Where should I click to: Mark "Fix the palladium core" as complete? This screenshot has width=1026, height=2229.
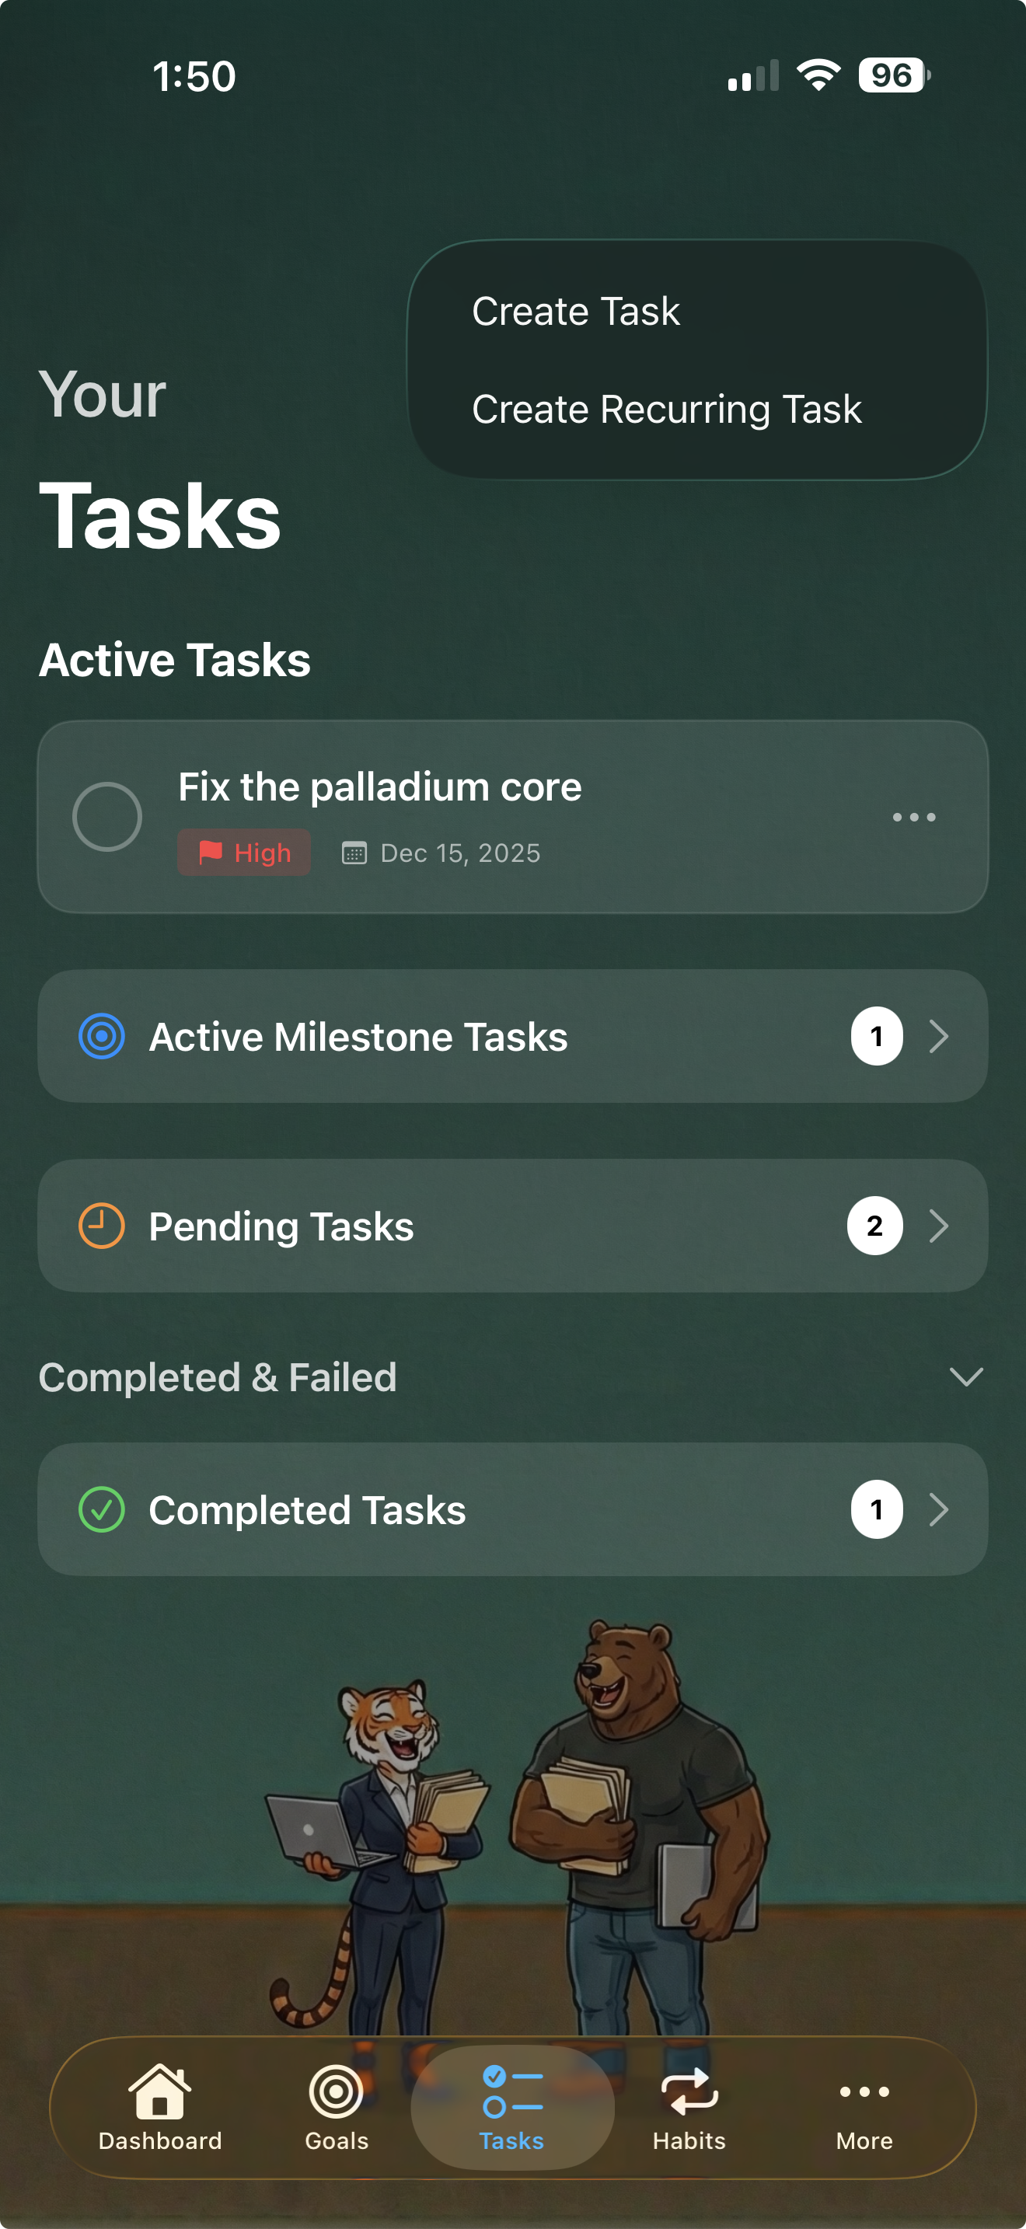[107, 817]
